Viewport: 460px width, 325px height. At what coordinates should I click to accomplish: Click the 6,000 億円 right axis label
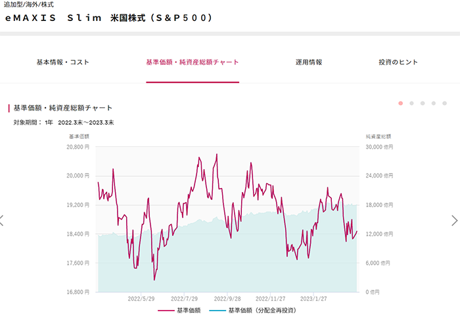(x=378, y=263)
